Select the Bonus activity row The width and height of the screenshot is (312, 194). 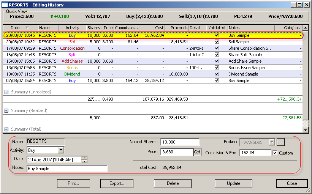pyautogui.click(x=153, y=68)
